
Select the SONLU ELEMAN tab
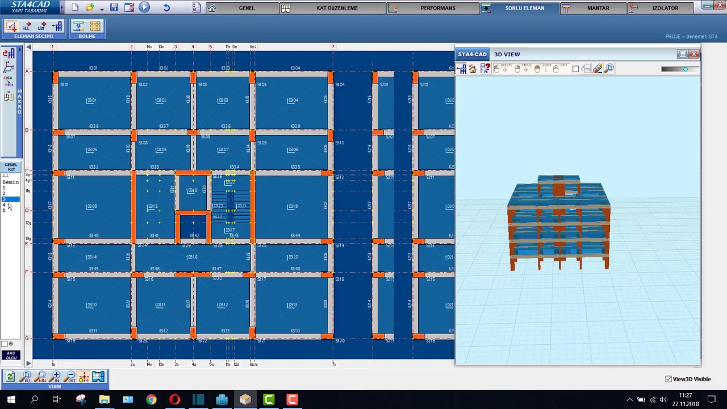(x=525, y=8)
